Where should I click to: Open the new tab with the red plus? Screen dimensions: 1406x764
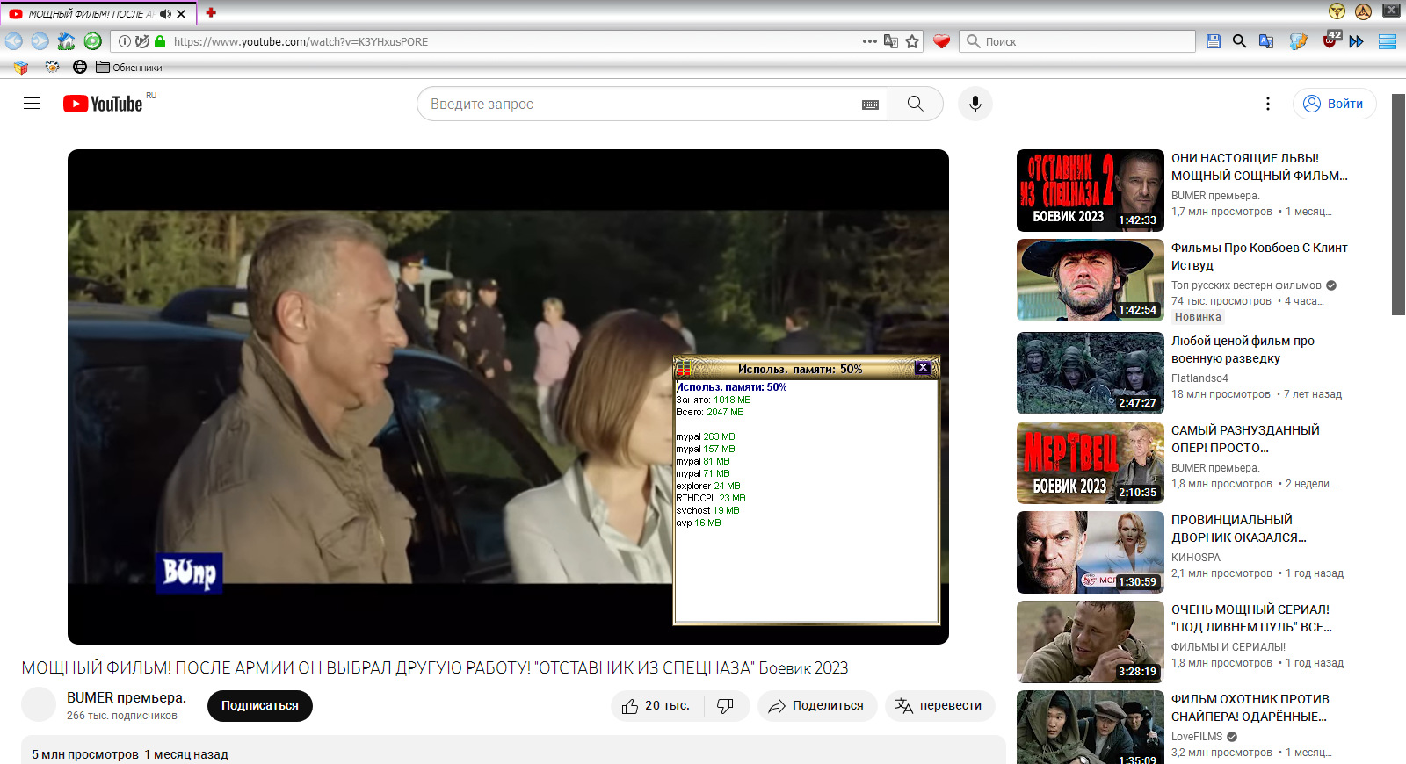pos(211,13)
